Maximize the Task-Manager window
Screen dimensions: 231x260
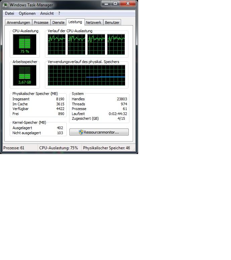(115, 3)
